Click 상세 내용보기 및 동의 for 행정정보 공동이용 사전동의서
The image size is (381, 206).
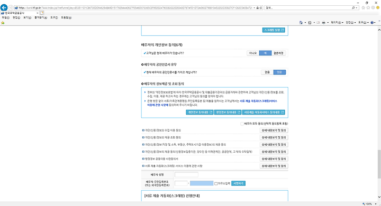[x=274, y=158]
